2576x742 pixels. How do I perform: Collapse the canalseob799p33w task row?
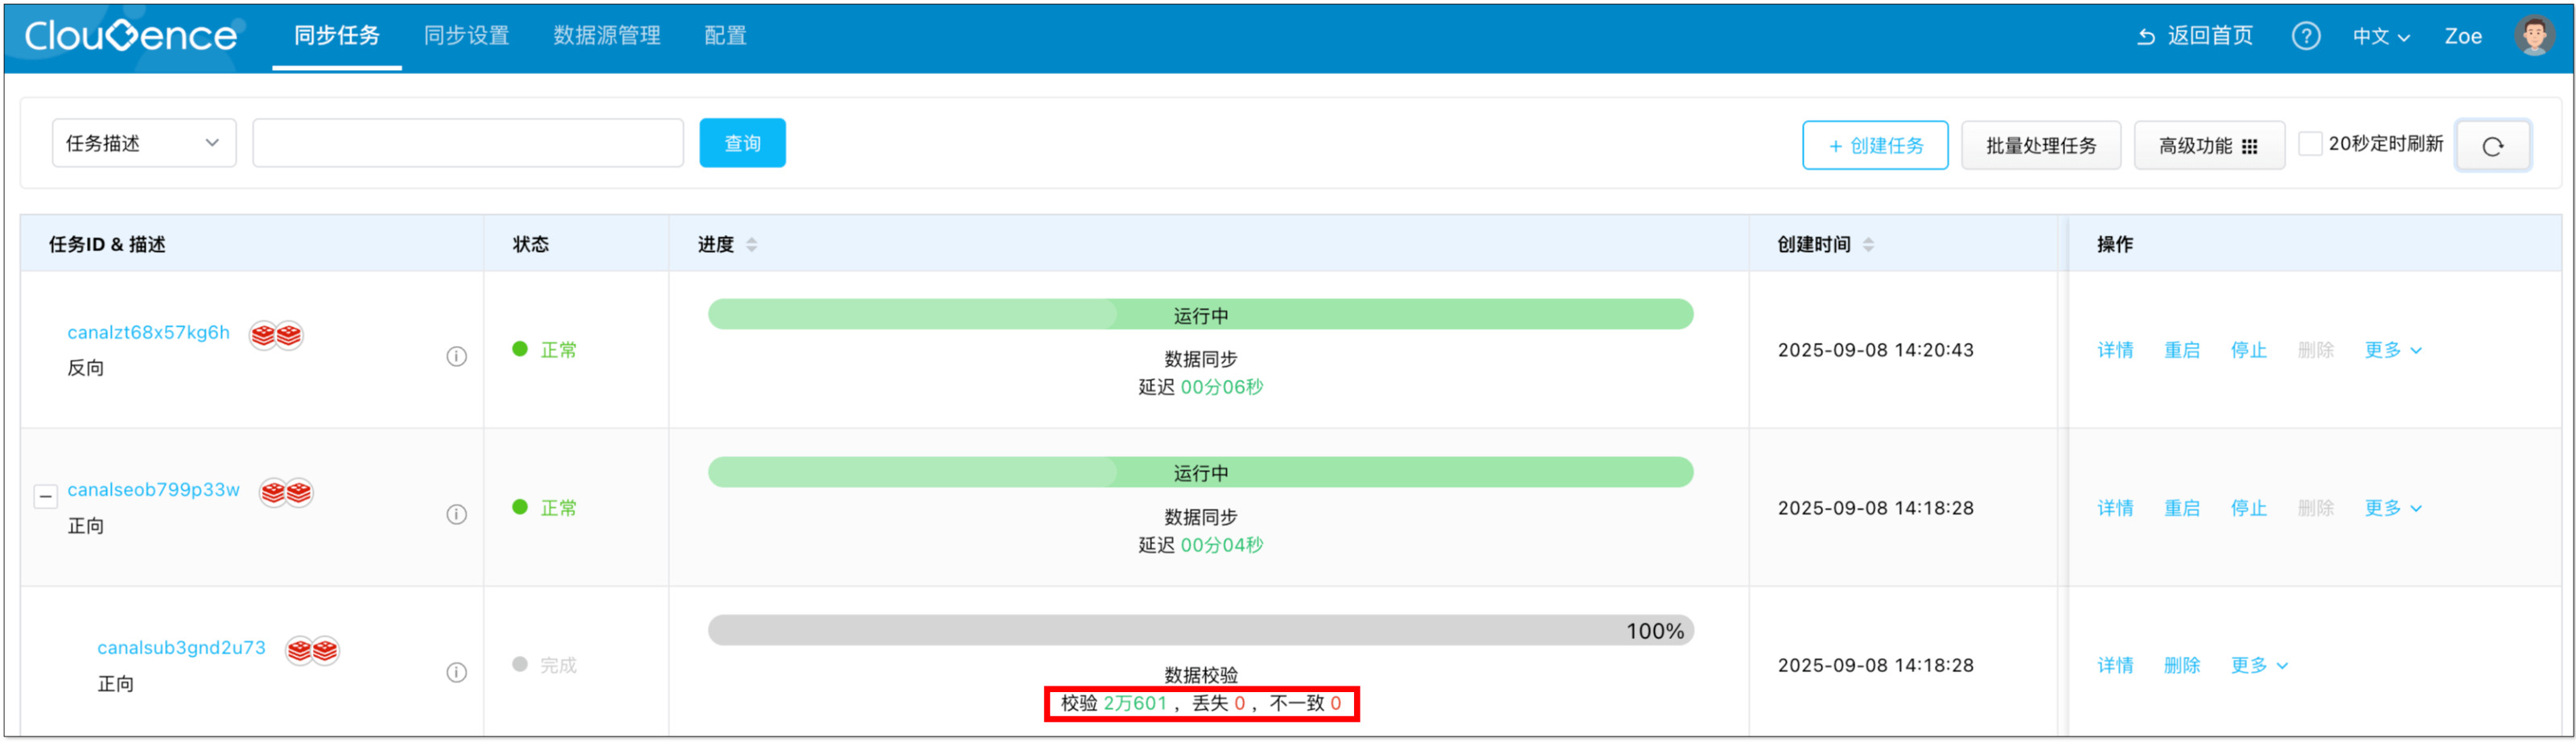coord(45,496)
